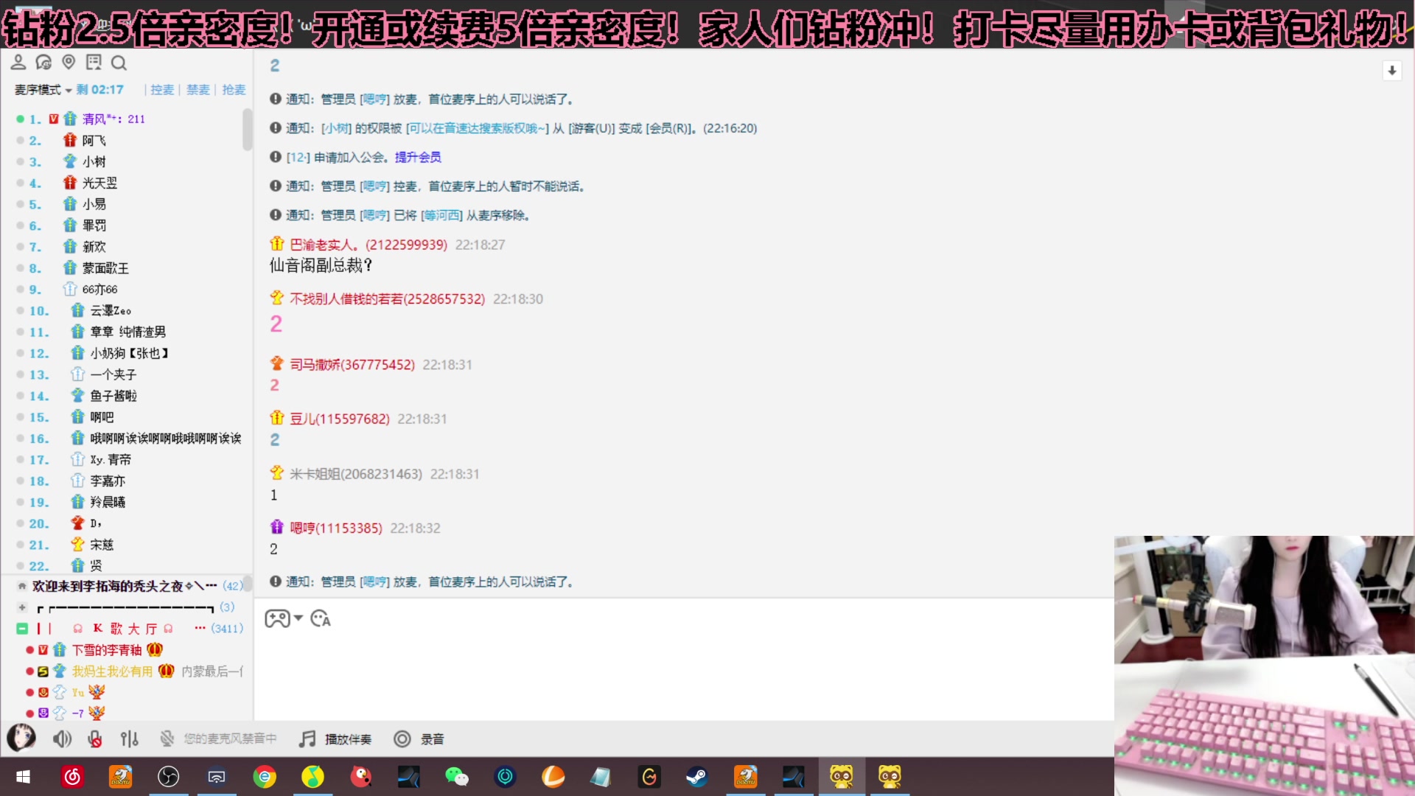Launch WeChat from the taskbar

pyautogui.click(x=457, y=776)
